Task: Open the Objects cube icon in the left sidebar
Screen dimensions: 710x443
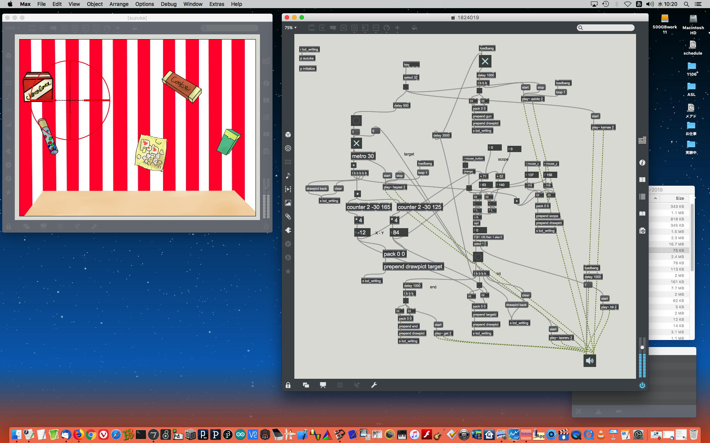Action: click(288, 134)
